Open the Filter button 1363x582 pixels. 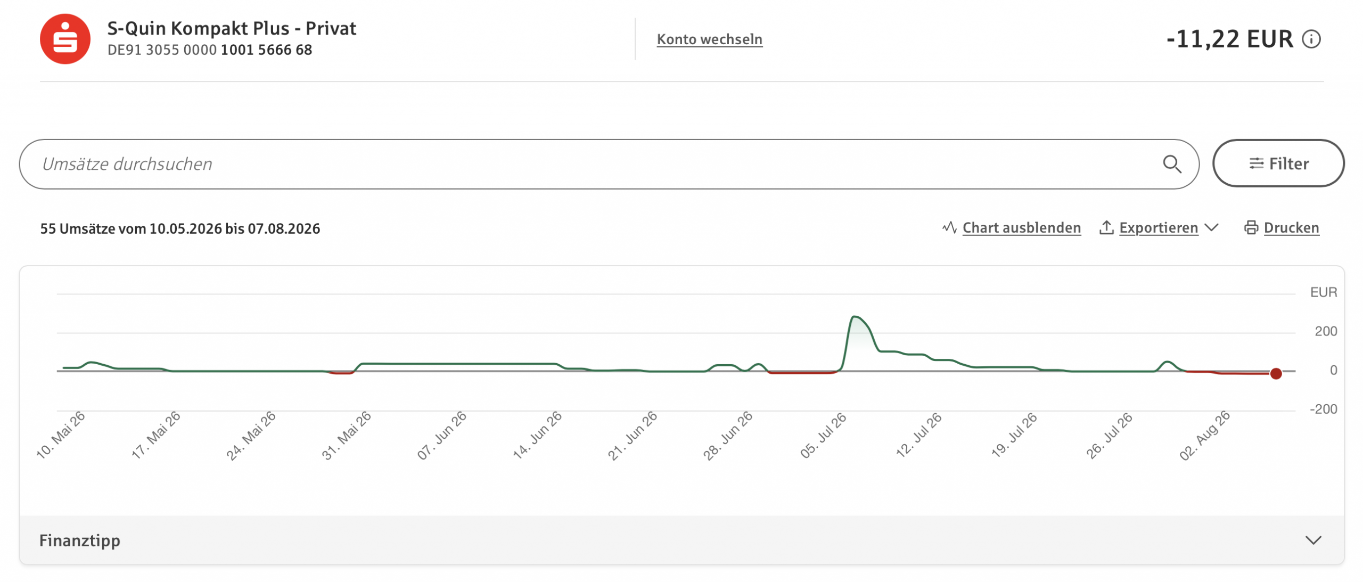[x=1278, y=163]
